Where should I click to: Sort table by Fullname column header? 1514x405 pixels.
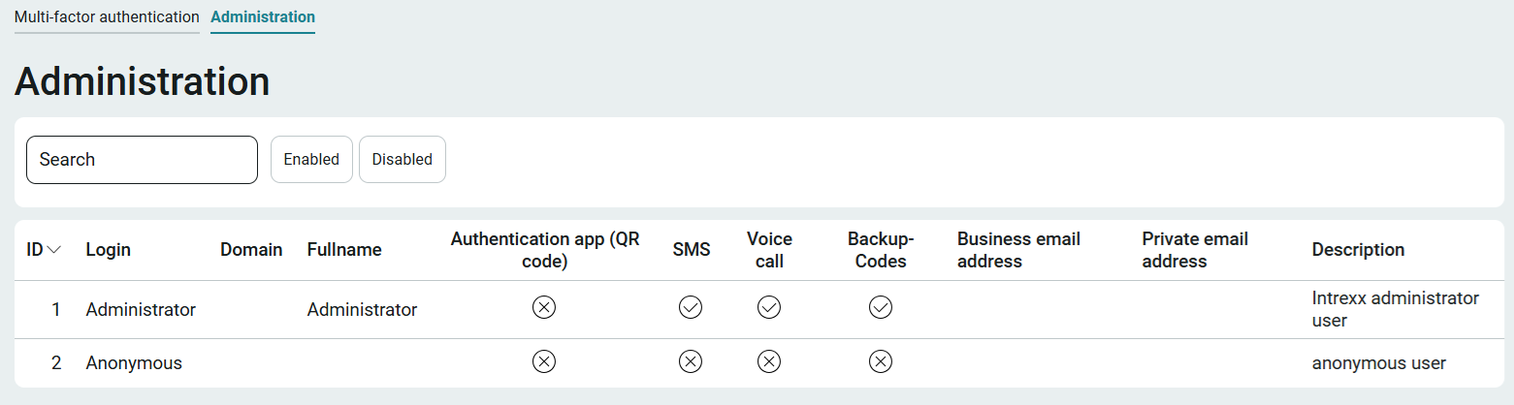(344, 250)
